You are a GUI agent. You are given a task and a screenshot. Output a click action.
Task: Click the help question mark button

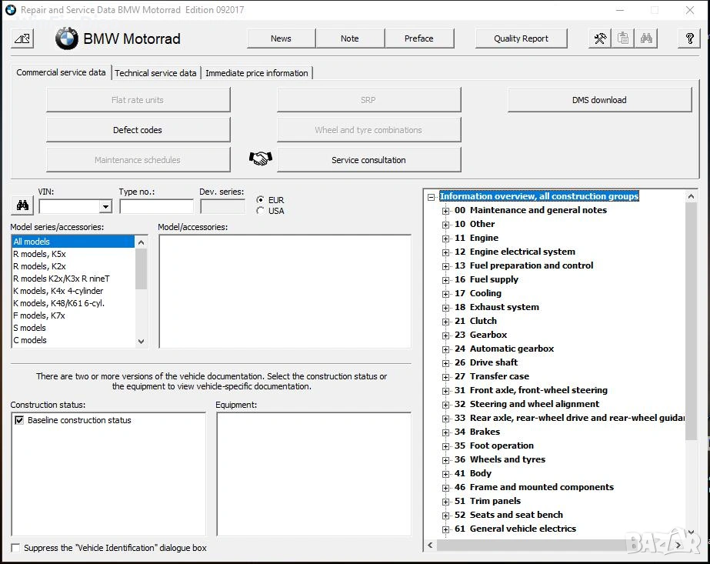689,38
